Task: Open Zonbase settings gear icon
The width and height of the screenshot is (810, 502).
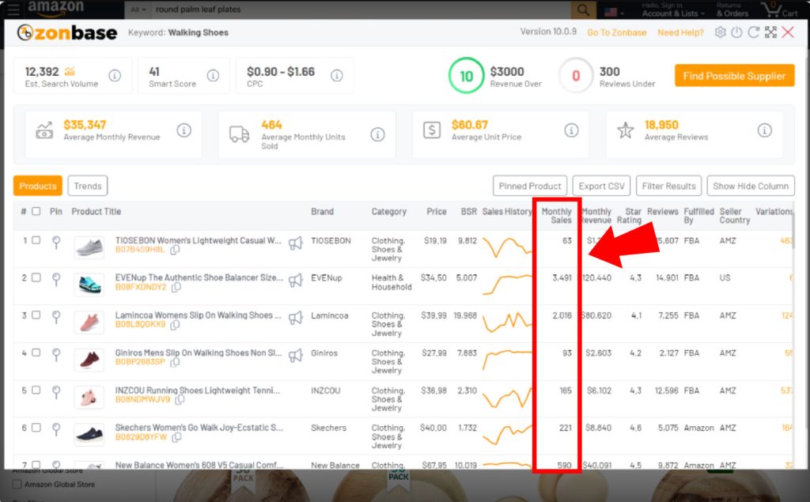Action: [x=720, y=32]
